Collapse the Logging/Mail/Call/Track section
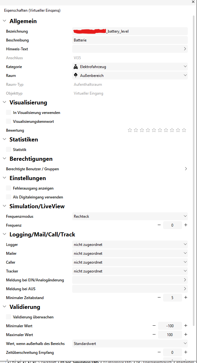The width and height of the screenshot is (197, 363). pyautogui.click(x=4, y=235)
